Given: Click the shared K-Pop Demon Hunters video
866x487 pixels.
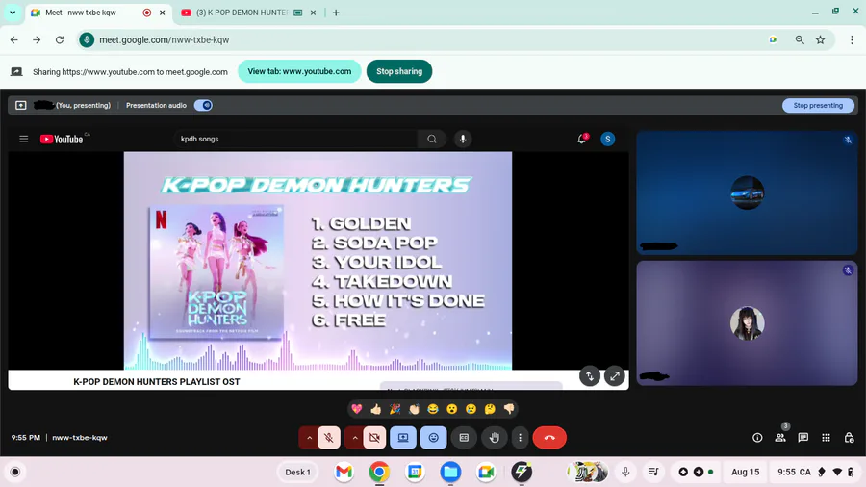Looking at the screenshot, I should pos(318,261).
